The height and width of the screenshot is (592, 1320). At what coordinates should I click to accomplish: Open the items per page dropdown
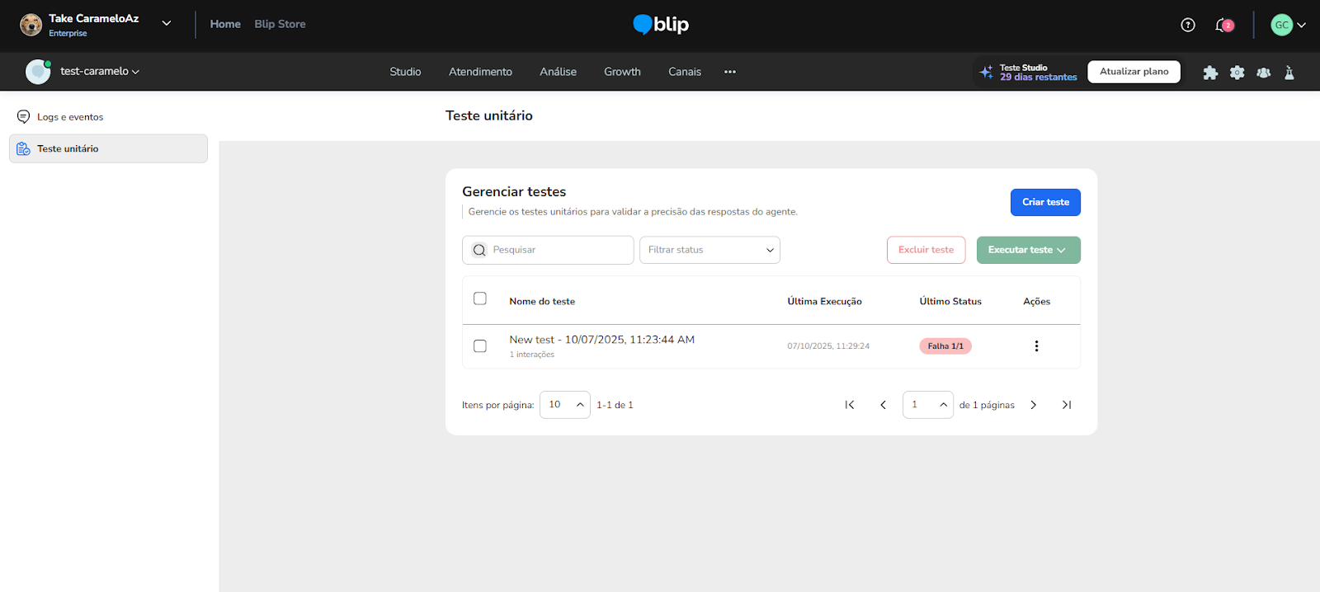point(565,405)
